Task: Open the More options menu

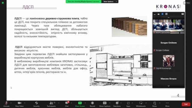Action: [167, 104]
